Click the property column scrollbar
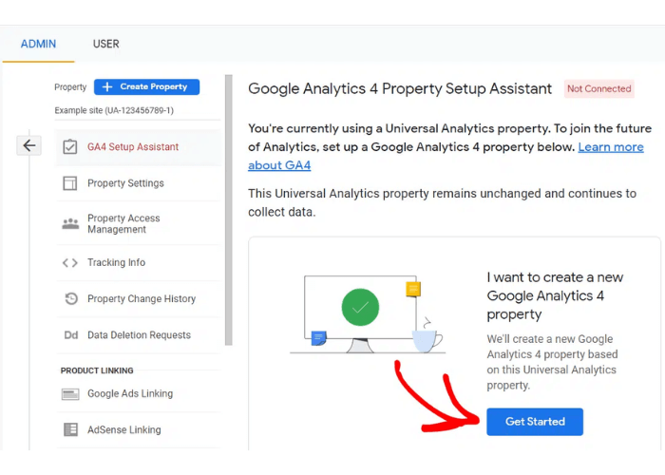The width and height of the screenshot is (665, 475). point(229,210)
